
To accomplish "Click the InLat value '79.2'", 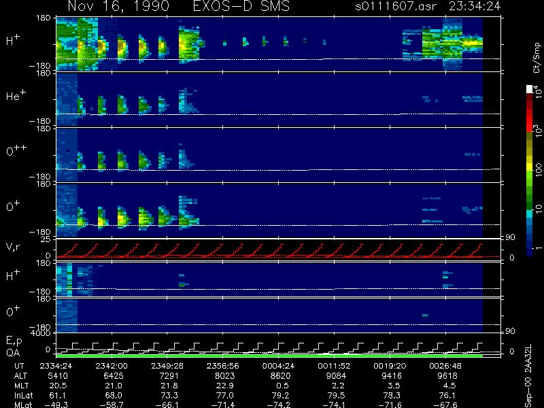I will click(282, 396).
